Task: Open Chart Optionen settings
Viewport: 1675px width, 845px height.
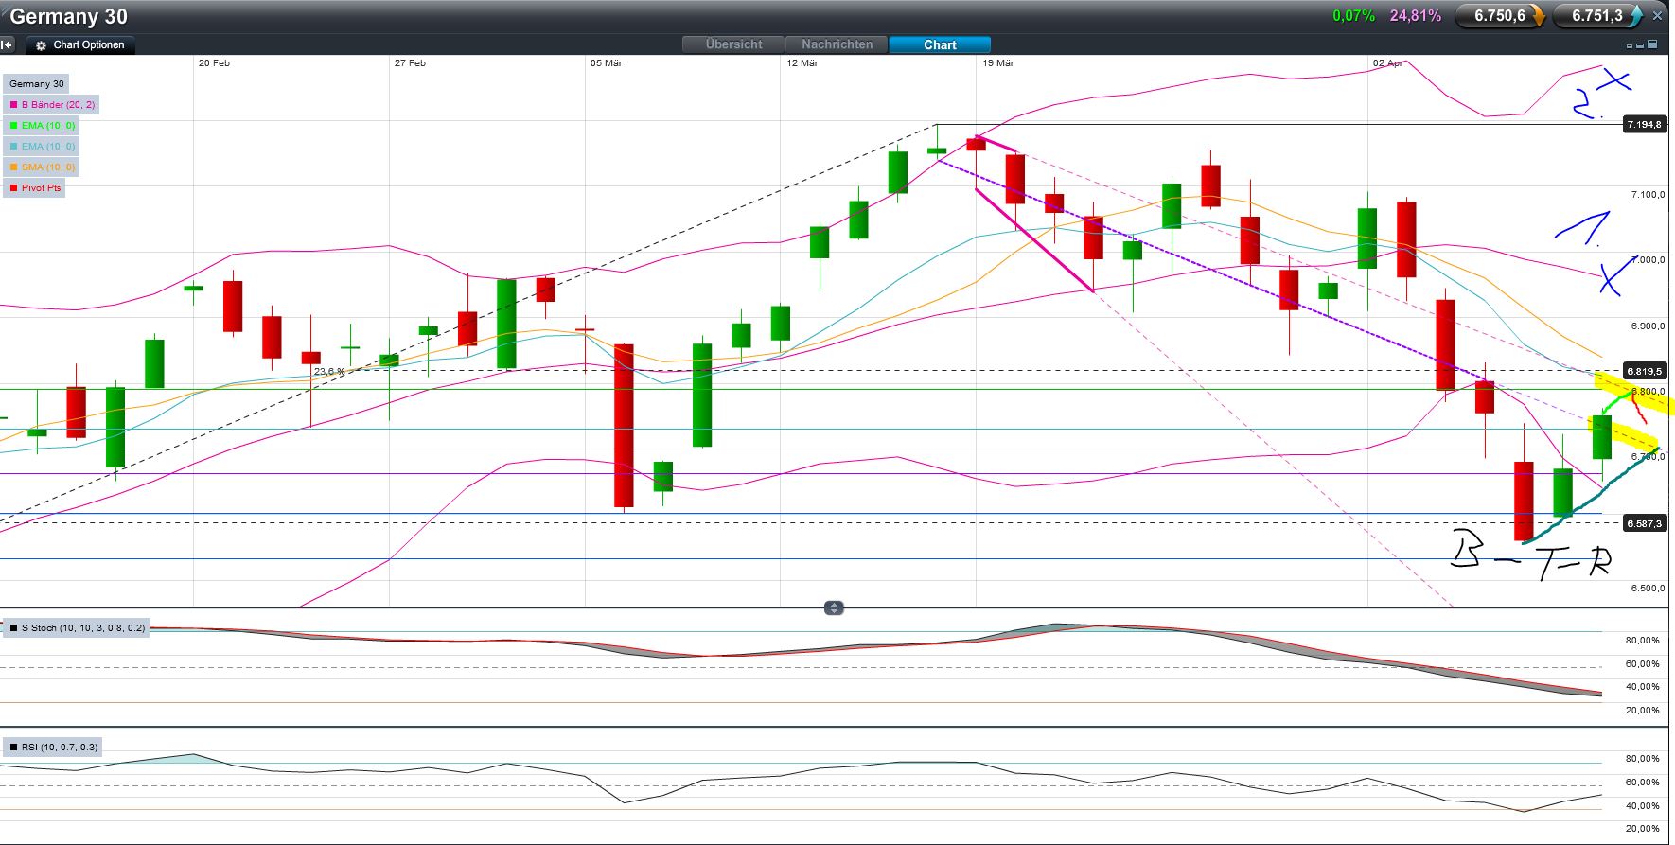Action: tap(80, 44)
